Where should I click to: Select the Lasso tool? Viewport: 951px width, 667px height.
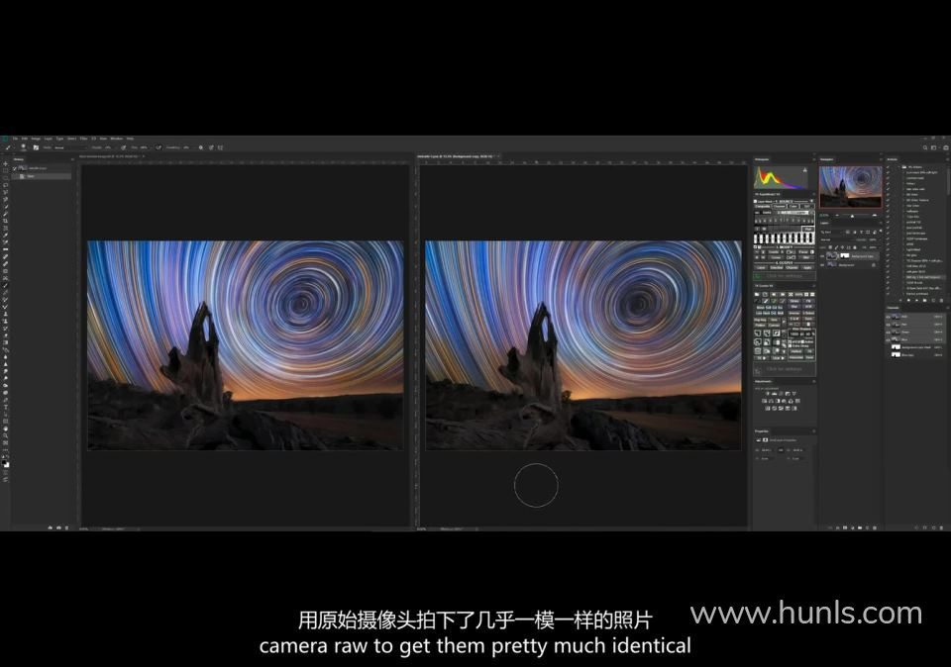(6, 185)
